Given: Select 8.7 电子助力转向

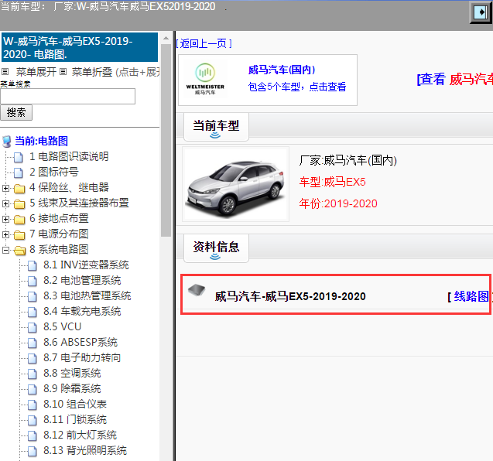Looking at the screenshot, I should click(x=82, y=357).
